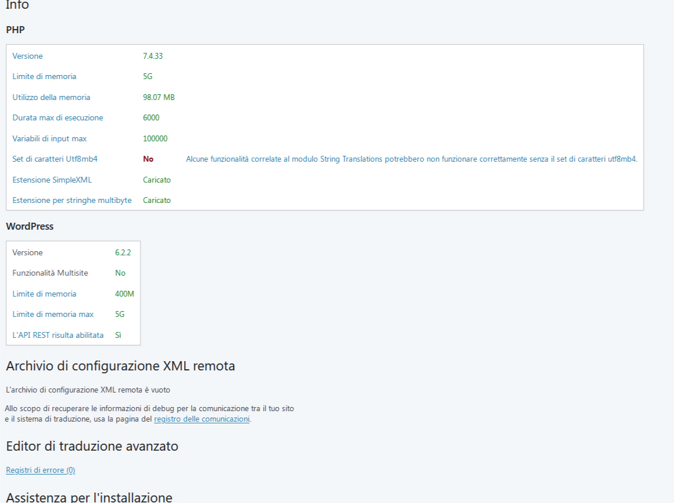Click 'Variabili di input max' label
This screenshot has width=674, height=503.
pos(49,138)
